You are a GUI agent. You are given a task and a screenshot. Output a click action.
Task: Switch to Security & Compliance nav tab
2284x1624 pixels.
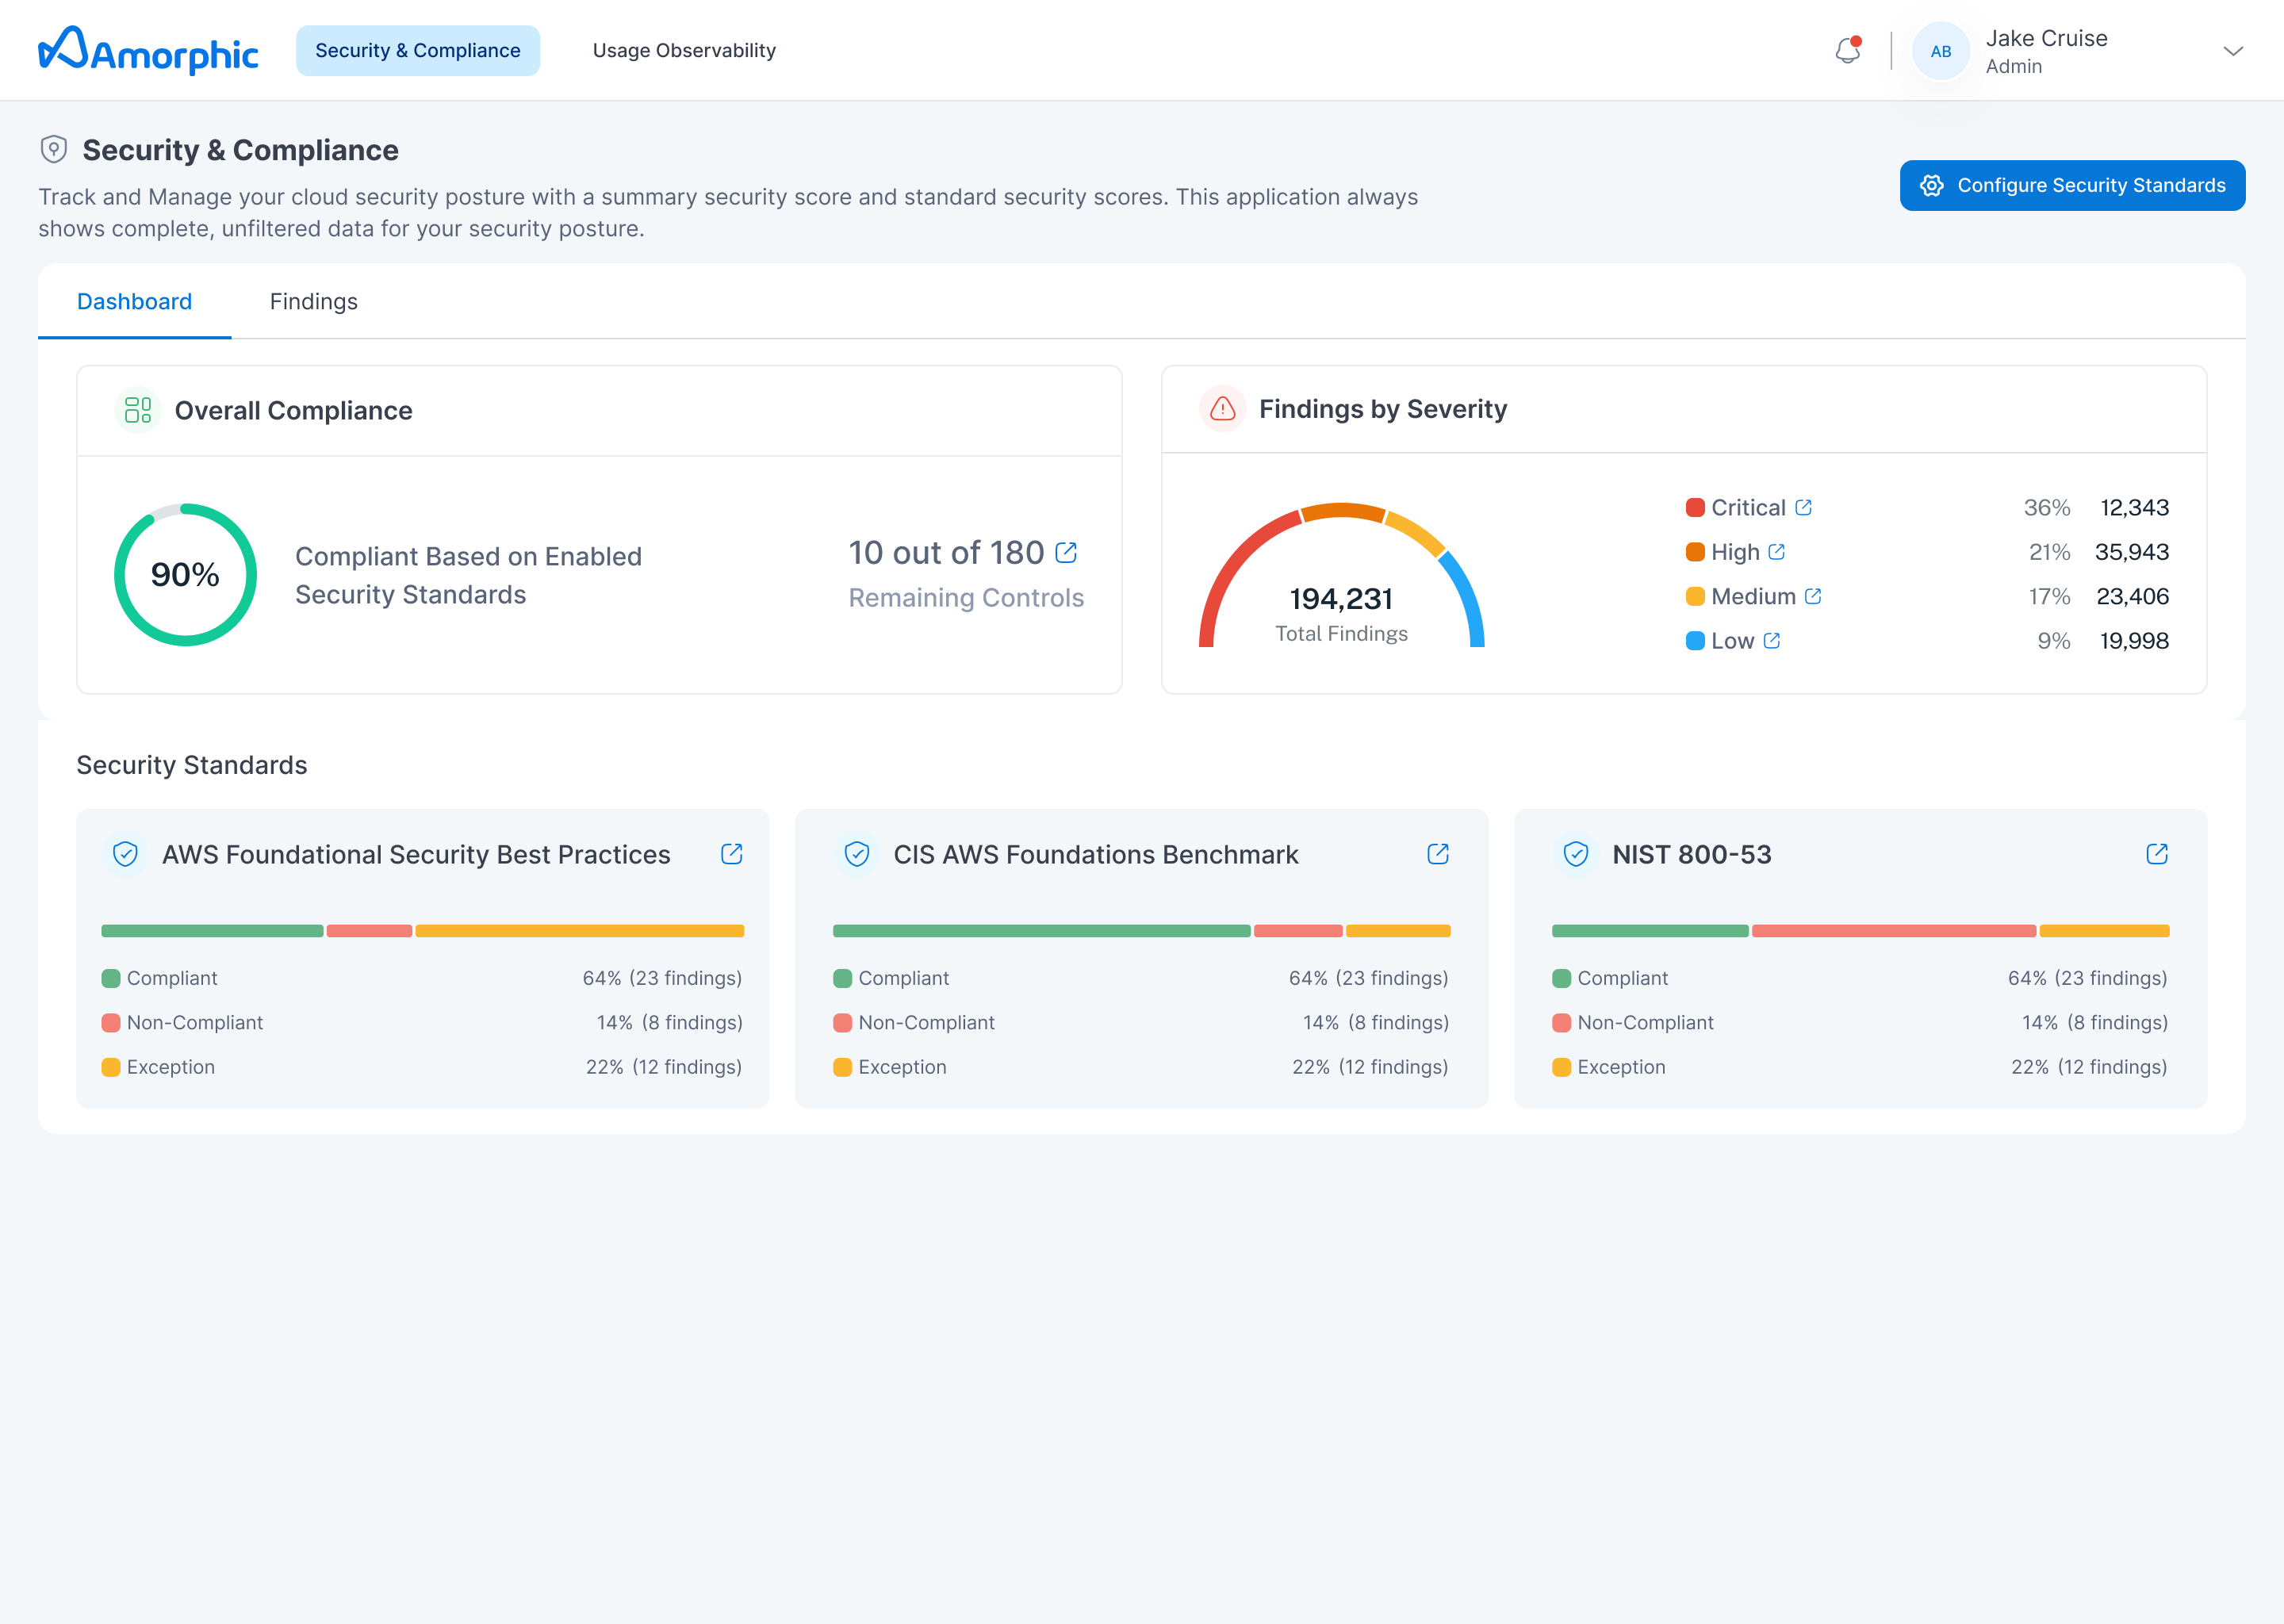(418, 50)
